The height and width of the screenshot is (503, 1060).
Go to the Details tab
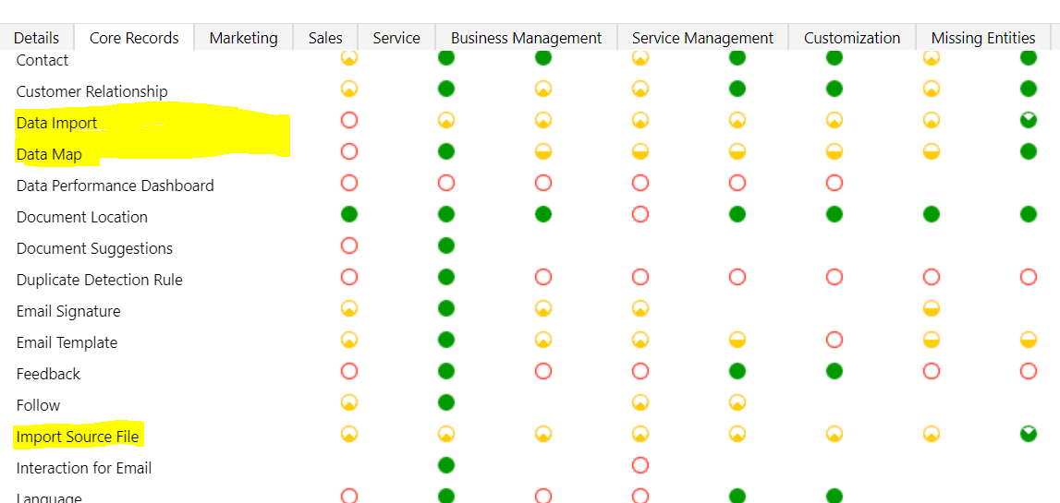pos(37,38)
